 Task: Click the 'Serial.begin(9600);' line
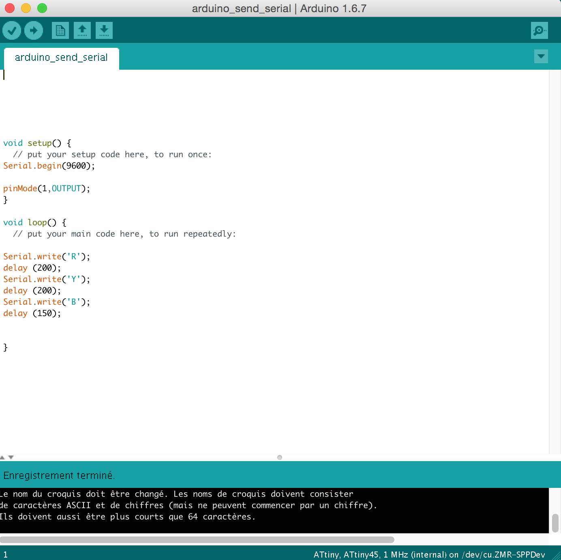coord(49,166)
